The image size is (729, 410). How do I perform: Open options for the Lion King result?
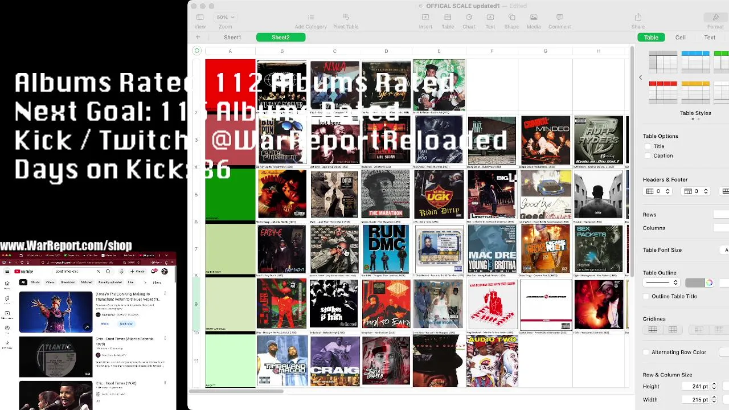click(x=165, y=294)
